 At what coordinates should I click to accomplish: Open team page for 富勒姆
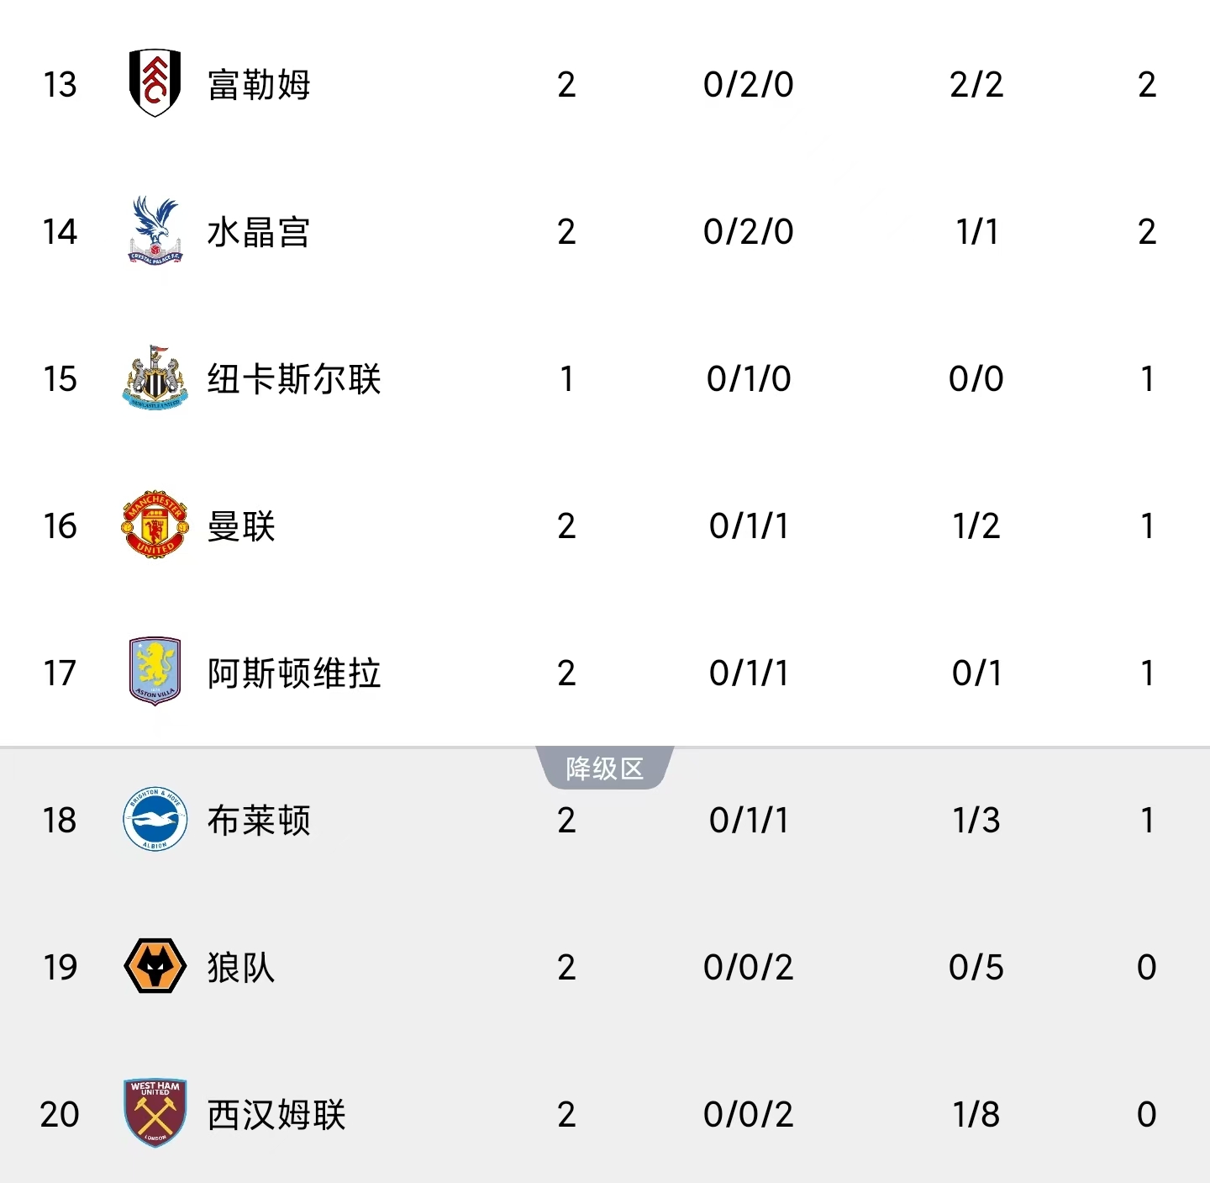259,85
